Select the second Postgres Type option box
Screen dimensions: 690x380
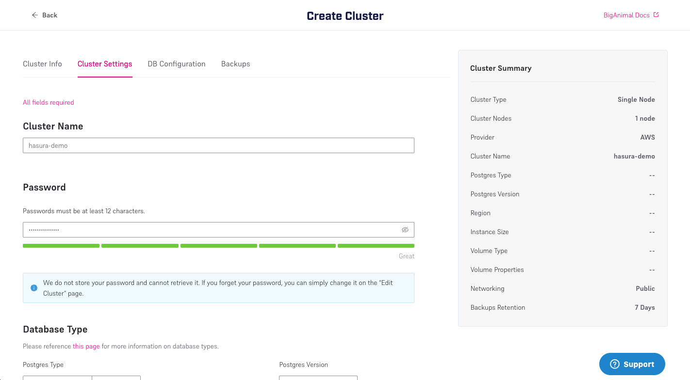click(x=116, y=378)
